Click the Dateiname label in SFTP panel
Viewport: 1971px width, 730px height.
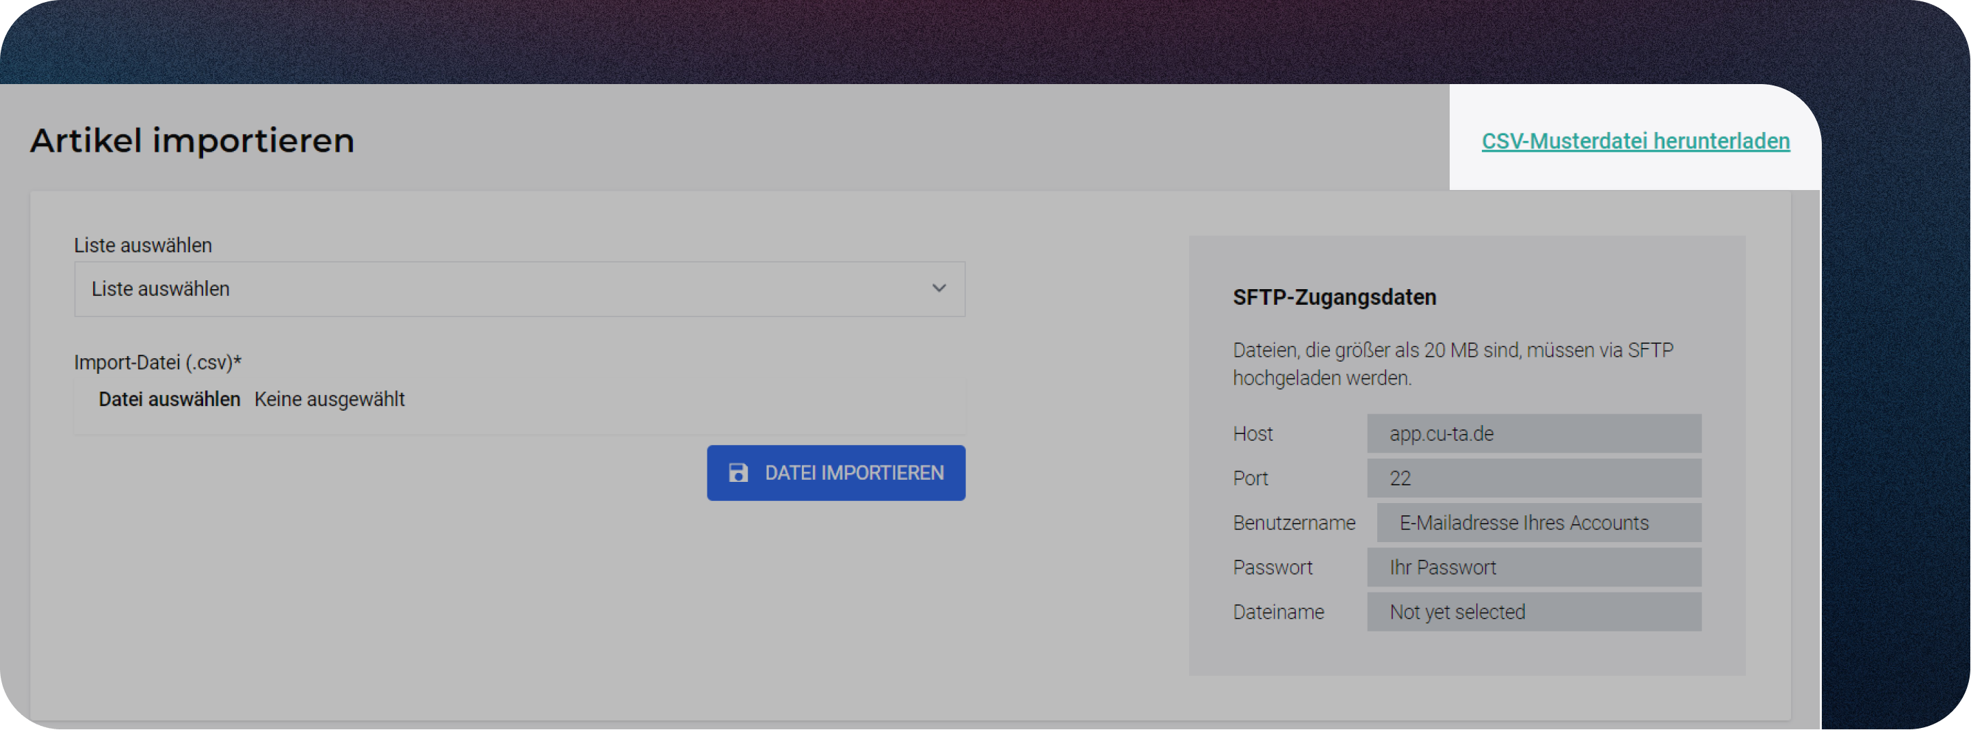(x=1278, y=612)
